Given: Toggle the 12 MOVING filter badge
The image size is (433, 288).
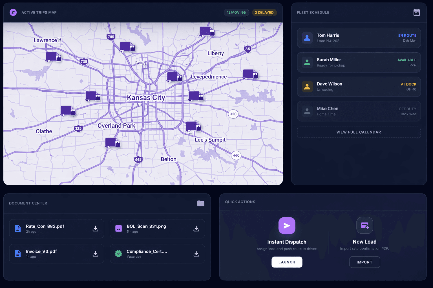Looking at the screenshot, I should 237,12.
